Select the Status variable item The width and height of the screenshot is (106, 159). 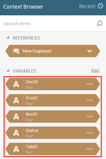(53, 133)
